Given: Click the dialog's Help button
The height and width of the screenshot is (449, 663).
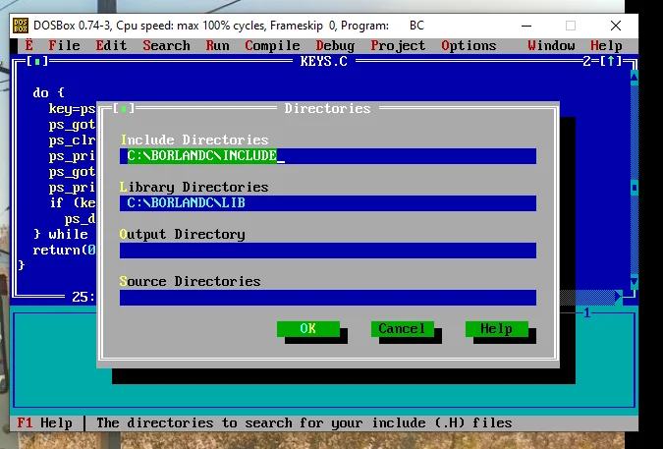Looking at the screenshot, I should [496, 329].
